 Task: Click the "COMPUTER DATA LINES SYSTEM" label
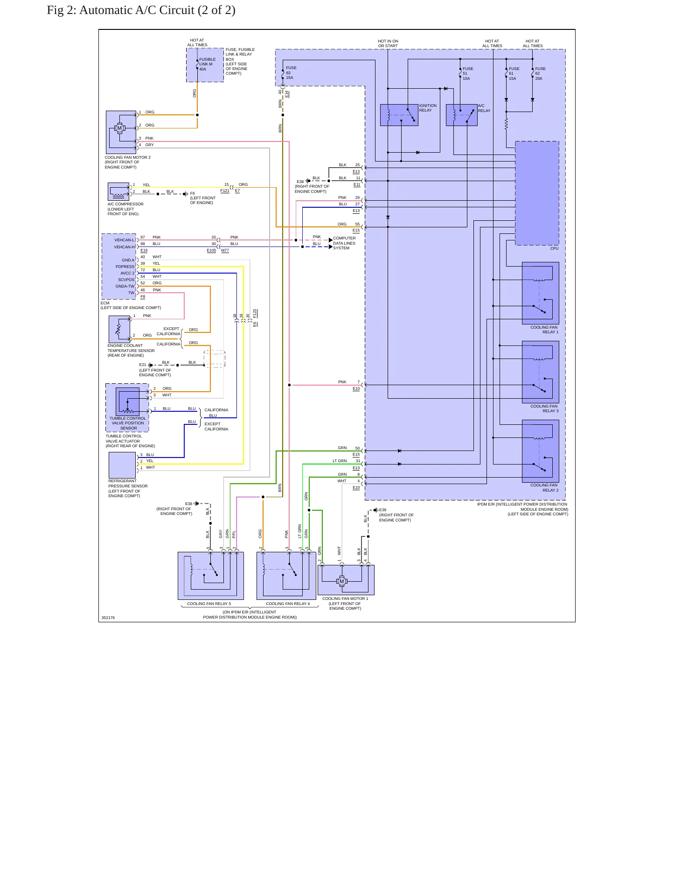[344, 243]
